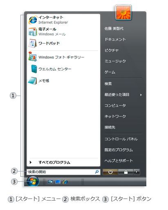Launch the Windows メール icon

tap(33, 32)
